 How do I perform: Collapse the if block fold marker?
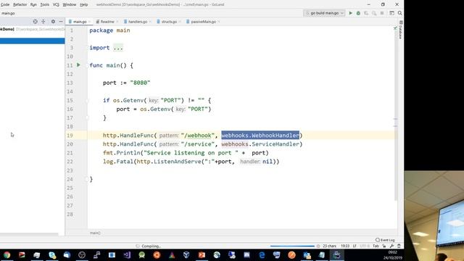point(87,100)
